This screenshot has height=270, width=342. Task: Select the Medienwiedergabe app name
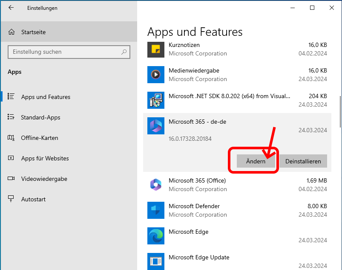pos(194,70)
